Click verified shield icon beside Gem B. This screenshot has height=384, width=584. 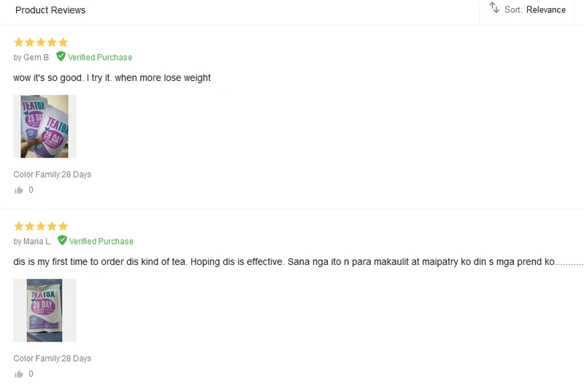pyautogui.click(x=61, y=56)
